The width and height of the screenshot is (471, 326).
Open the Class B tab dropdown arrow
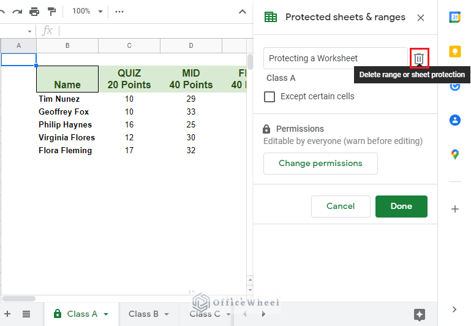pos(167,314)
